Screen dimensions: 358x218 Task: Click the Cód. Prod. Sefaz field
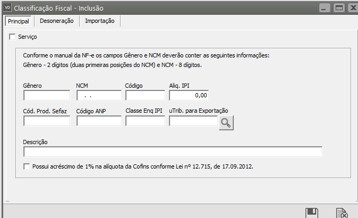[x=47, y=121]
